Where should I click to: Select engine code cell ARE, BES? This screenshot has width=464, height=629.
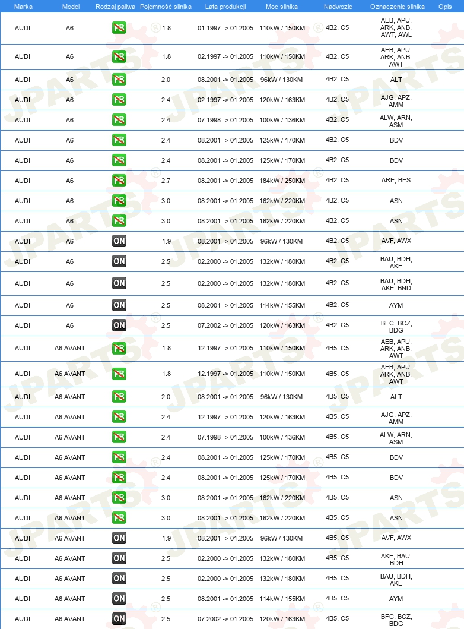(x=396, y=180)
